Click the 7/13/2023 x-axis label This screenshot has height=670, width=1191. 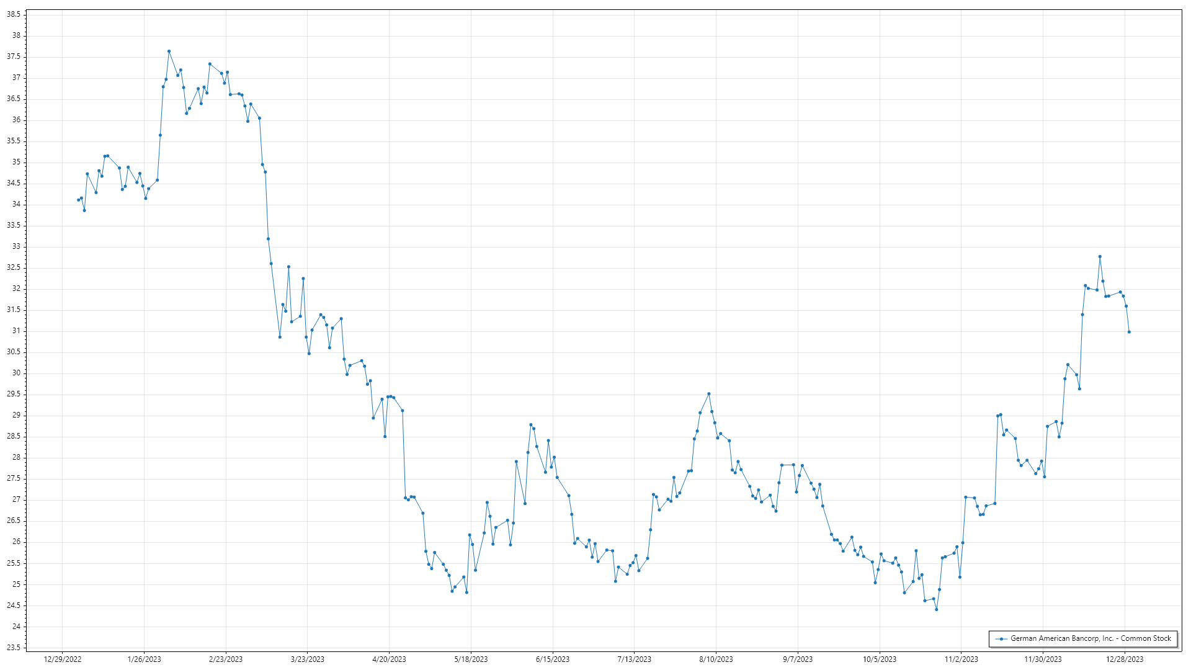tap(635, 659)
